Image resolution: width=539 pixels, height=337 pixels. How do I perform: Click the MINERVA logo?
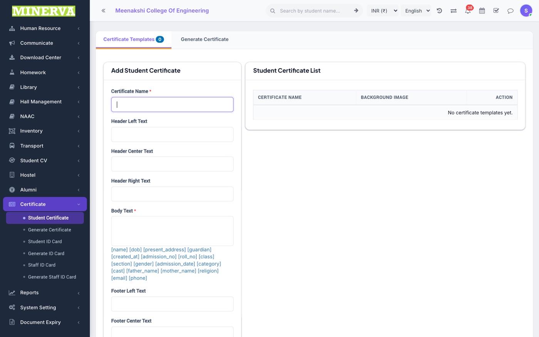click(44, 11)
